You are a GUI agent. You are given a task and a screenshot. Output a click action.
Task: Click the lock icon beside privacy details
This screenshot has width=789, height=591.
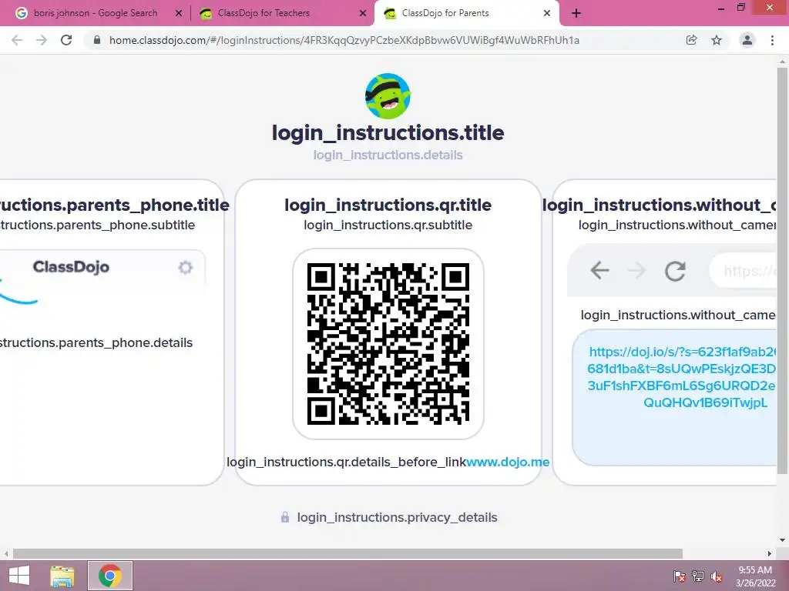pyautogui.click(x=285, y=517)
